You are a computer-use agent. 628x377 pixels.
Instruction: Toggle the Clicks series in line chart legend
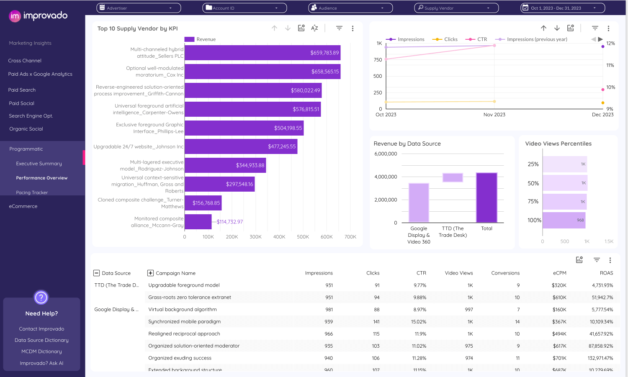445,39
